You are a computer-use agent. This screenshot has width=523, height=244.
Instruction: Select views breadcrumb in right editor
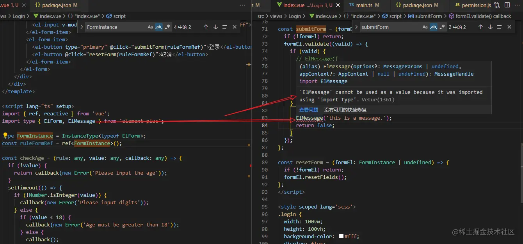276,16
